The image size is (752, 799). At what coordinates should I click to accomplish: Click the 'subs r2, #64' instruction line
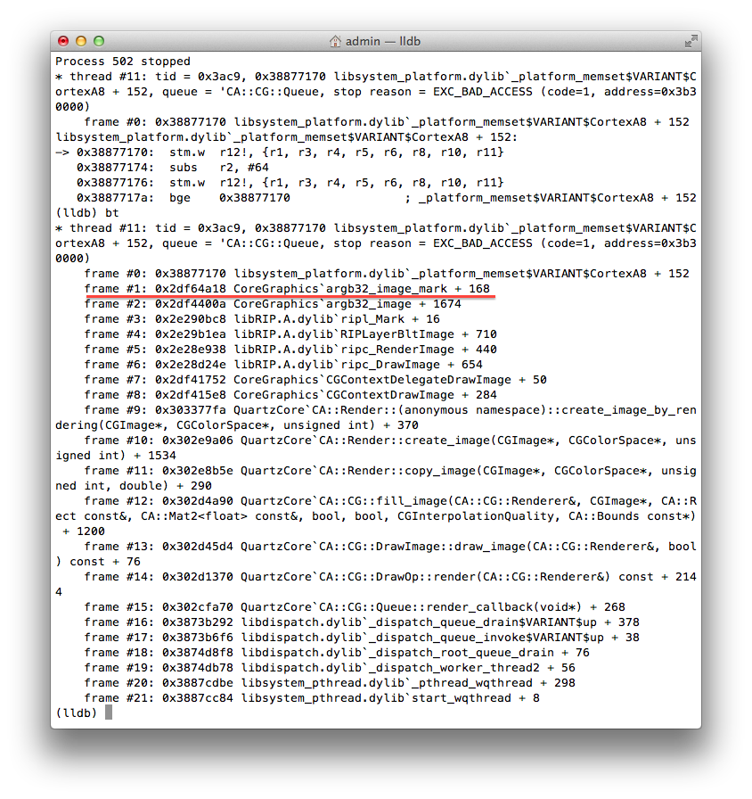[173, 167]
